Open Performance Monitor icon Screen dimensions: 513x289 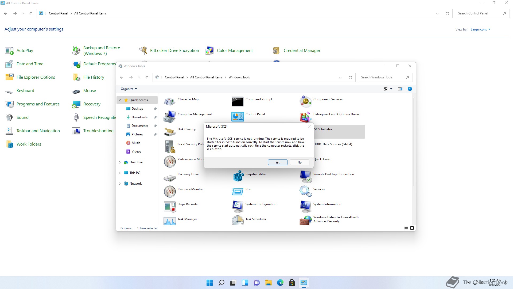pyautogui.click(x=170, y=162)
